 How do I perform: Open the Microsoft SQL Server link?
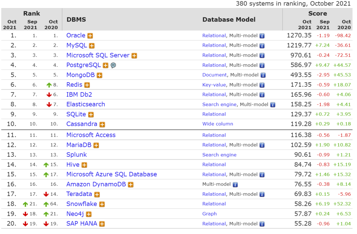[x=98, y=55]
